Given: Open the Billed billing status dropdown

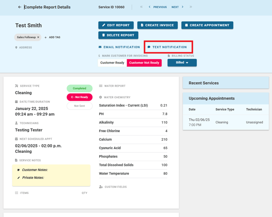Looking at the screenshot, I should [x=182, y=63].
